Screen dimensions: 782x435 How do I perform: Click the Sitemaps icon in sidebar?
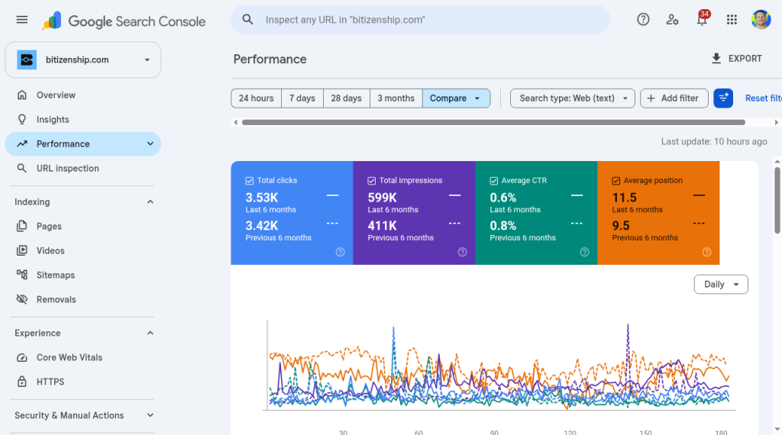pyautogui.click(x=22, y=275)
